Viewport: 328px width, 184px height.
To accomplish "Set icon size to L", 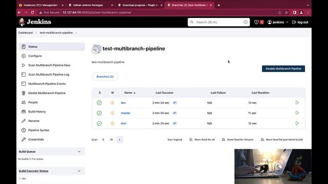I will click(119, 140).
